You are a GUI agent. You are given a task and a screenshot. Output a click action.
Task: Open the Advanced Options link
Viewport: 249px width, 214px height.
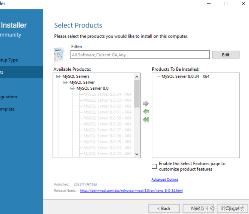coord(165,179)
